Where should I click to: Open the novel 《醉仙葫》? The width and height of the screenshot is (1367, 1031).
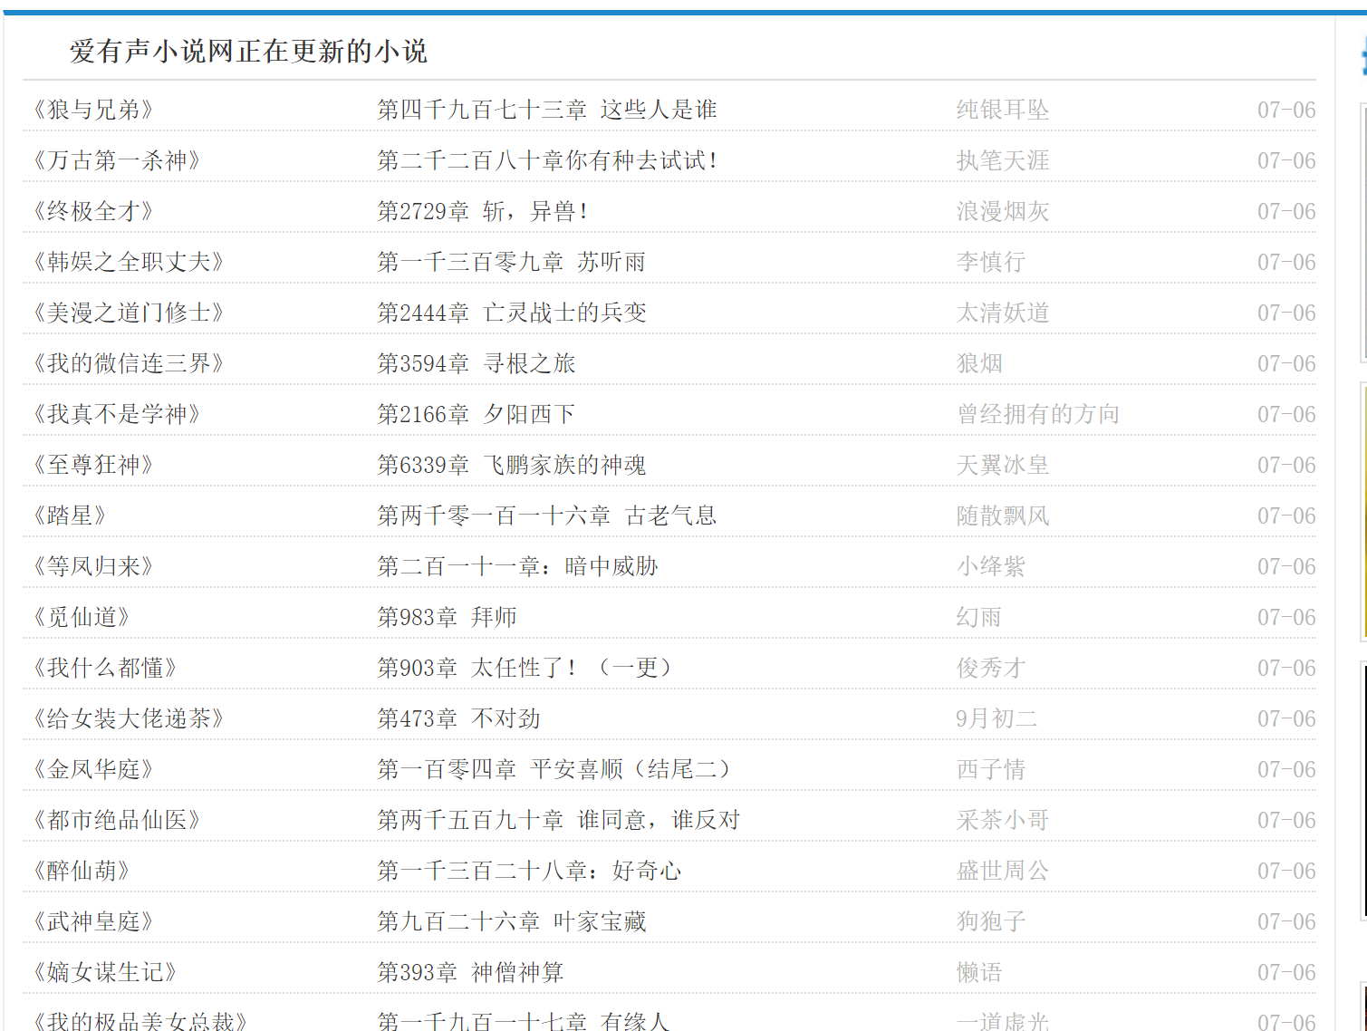point(82,871)
